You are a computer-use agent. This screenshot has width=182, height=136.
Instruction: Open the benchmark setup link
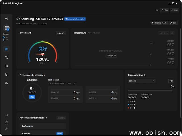point(32,80)
